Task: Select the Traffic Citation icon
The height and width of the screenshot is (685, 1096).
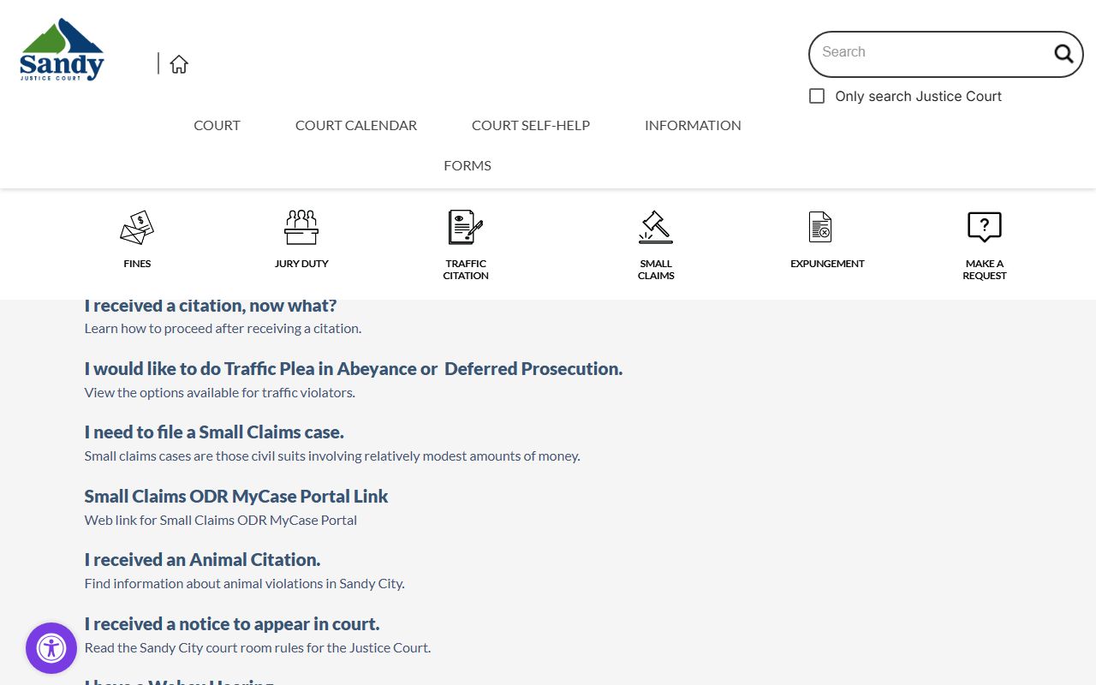Action: coord(466,228)
